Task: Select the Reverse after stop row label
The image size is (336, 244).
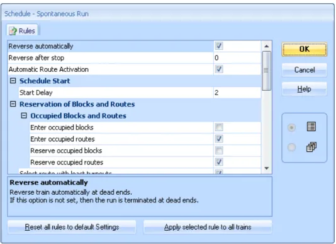Action: tap(36, 58)
